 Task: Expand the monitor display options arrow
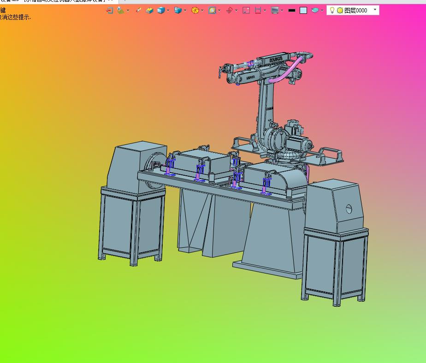click(282, 10)
